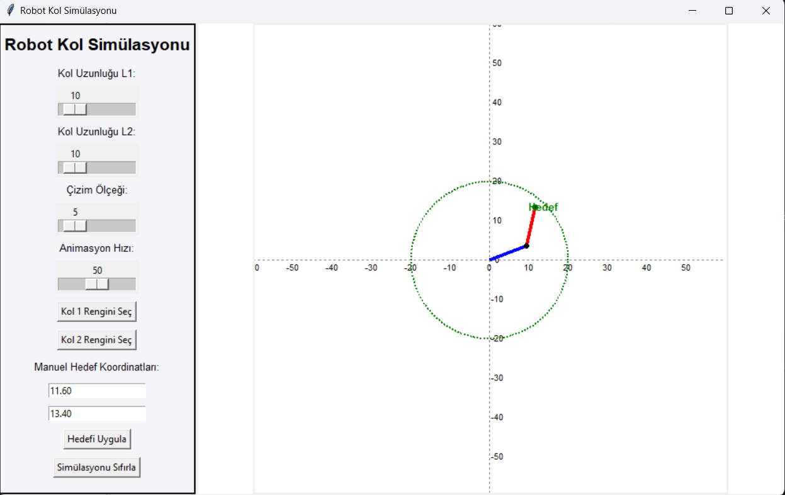Close the Robot Kol Simülasyonu window
The height and width of the screenshot is (495, 785).
[765, 11]
